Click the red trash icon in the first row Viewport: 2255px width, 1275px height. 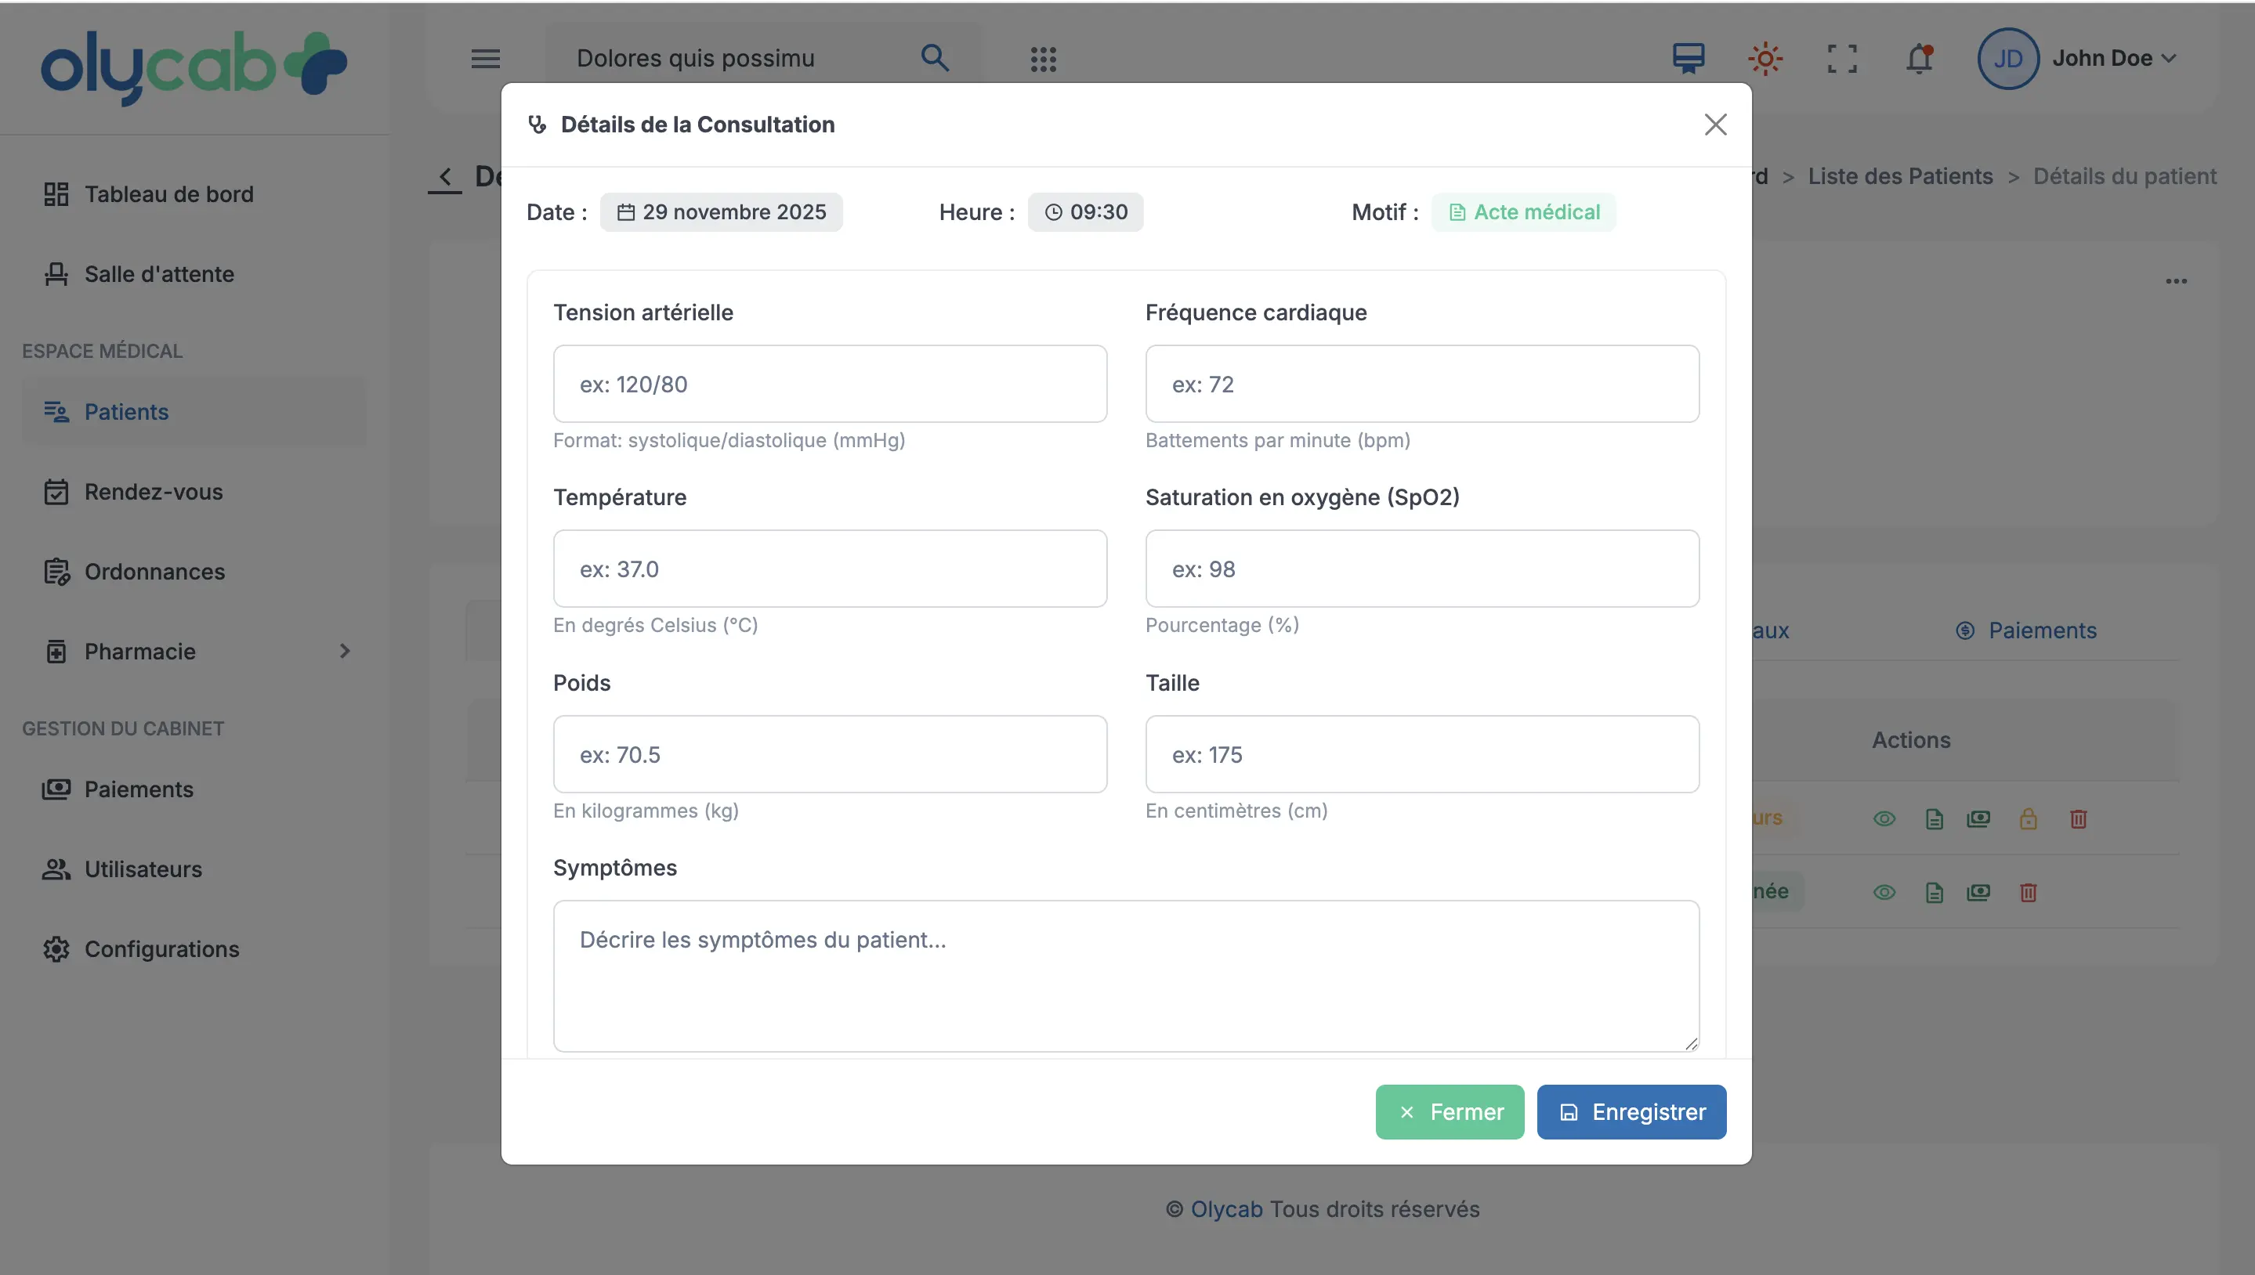point(2078,818)
